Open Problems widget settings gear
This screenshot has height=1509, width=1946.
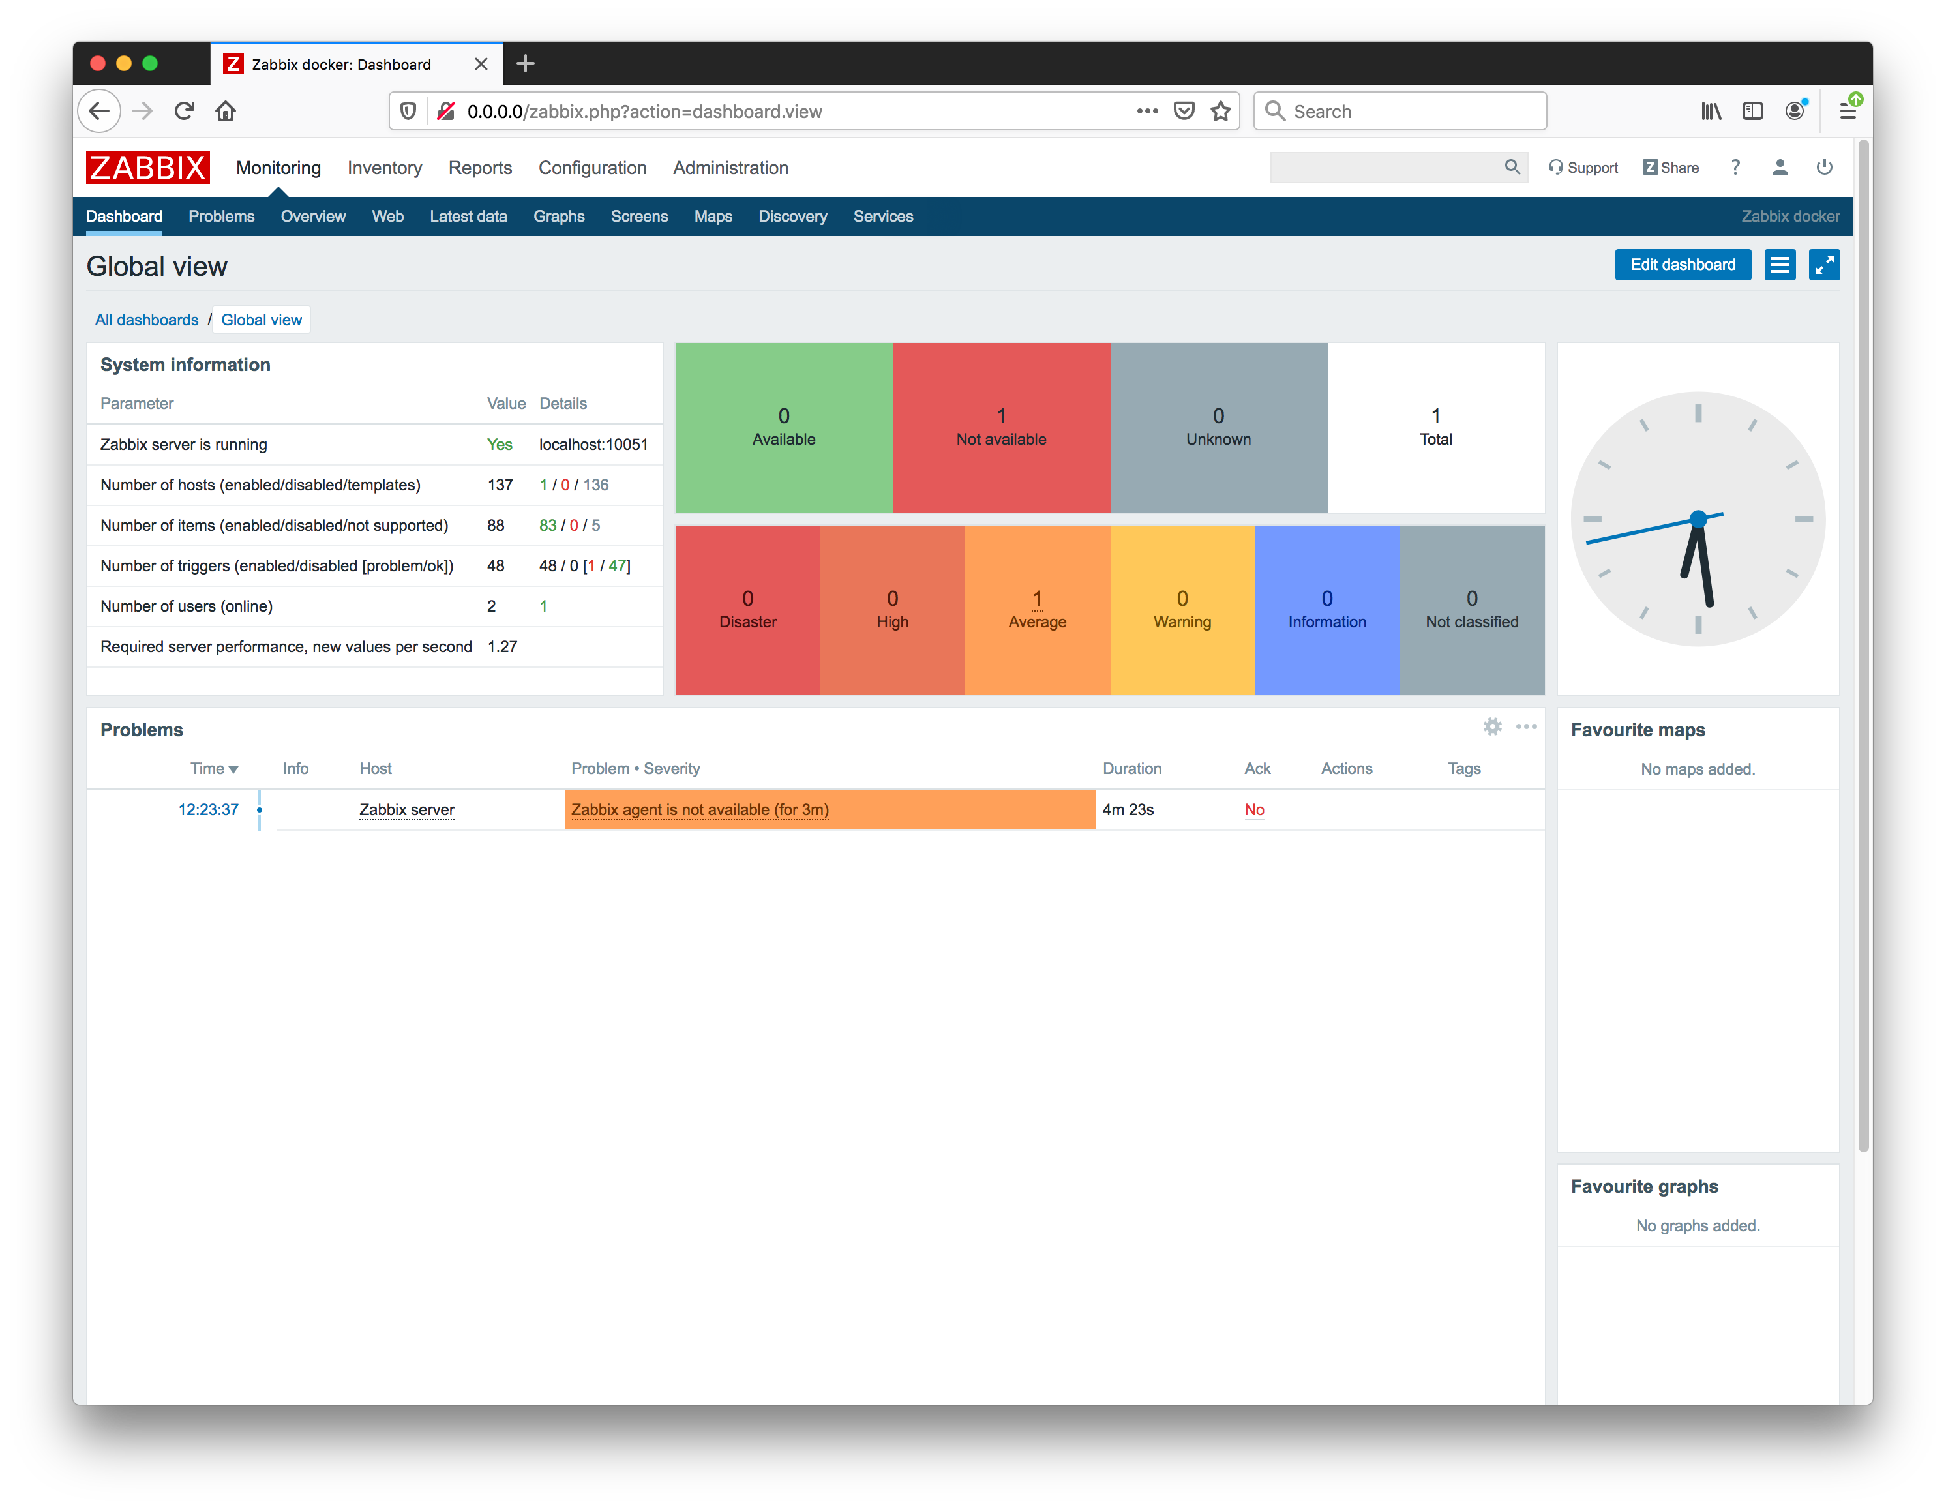click(1493, 727)
